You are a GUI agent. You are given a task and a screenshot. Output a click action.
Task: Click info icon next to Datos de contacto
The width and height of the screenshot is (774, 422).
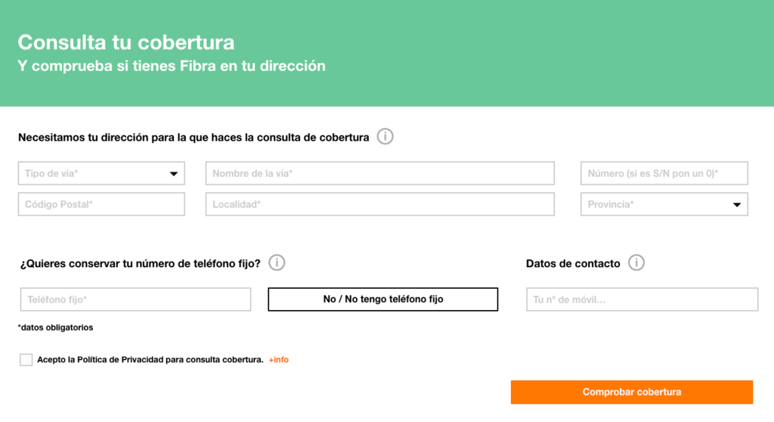click(636, 263)
